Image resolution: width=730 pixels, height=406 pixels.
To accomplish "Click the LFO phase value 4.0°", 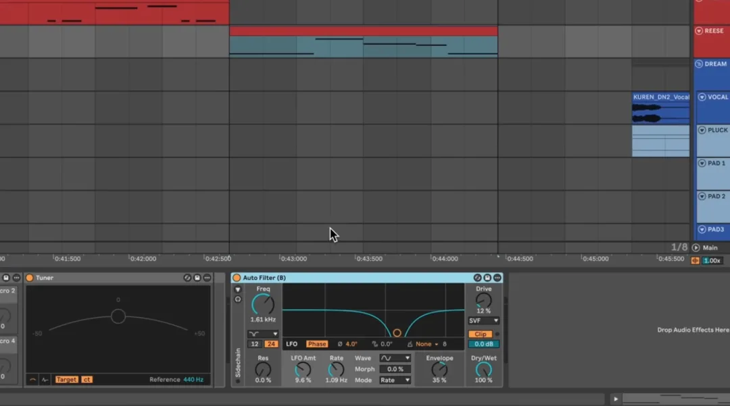I will pyautogui.click(x=351, y=344).
